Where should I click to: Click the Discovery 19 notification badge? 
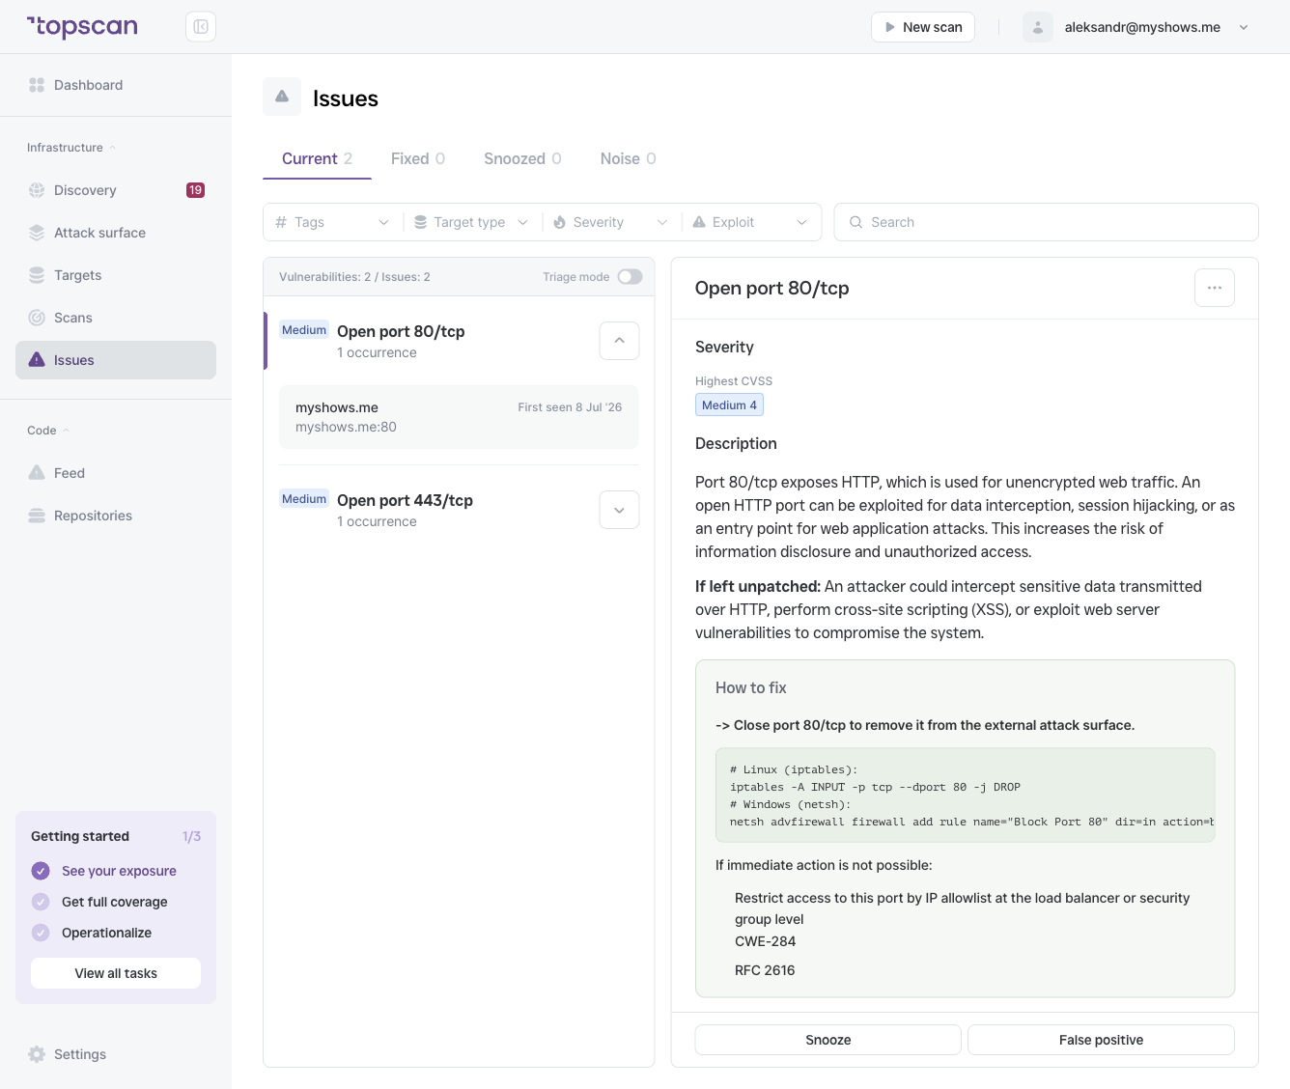[x=195, y=190]
